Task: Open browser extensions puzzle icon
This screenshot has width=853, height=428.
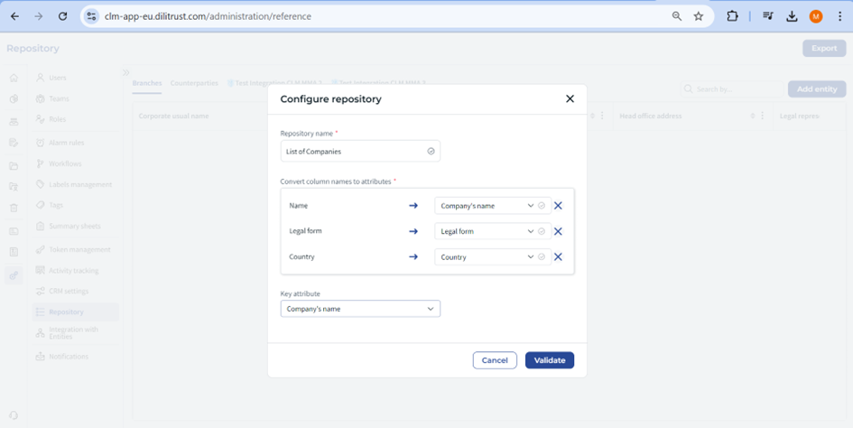Action: (x=732, y=16)
